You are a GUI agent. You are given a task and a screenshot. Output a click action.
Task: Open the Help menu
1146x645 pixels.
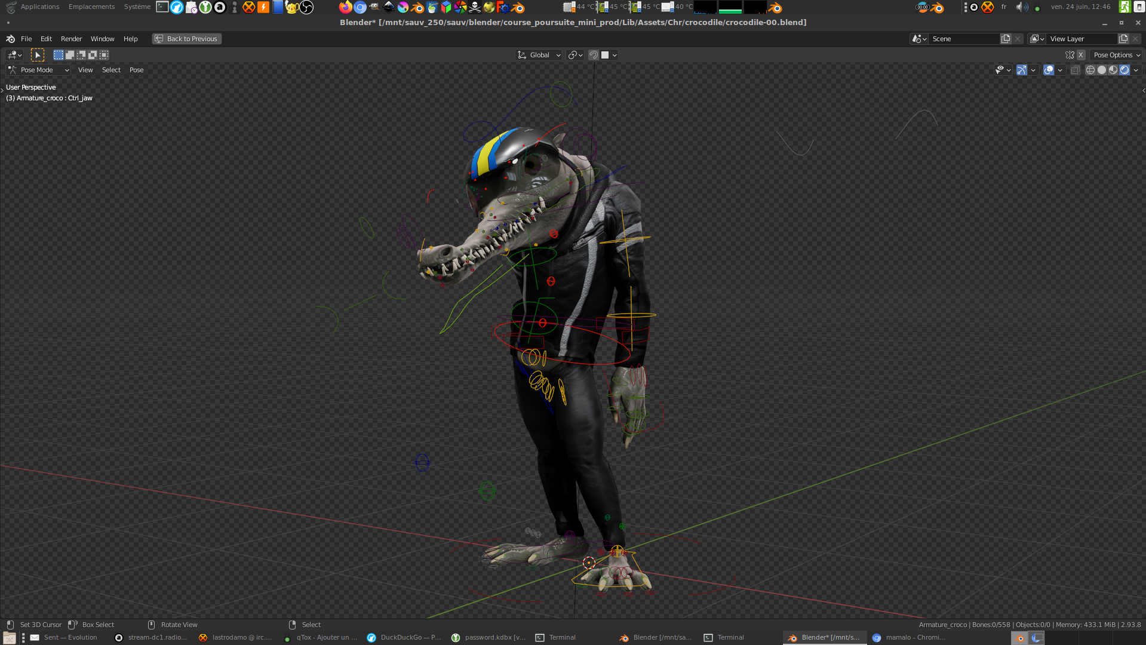[x=130, y=39]
